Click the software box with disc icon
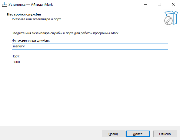 tap(171, 18)
